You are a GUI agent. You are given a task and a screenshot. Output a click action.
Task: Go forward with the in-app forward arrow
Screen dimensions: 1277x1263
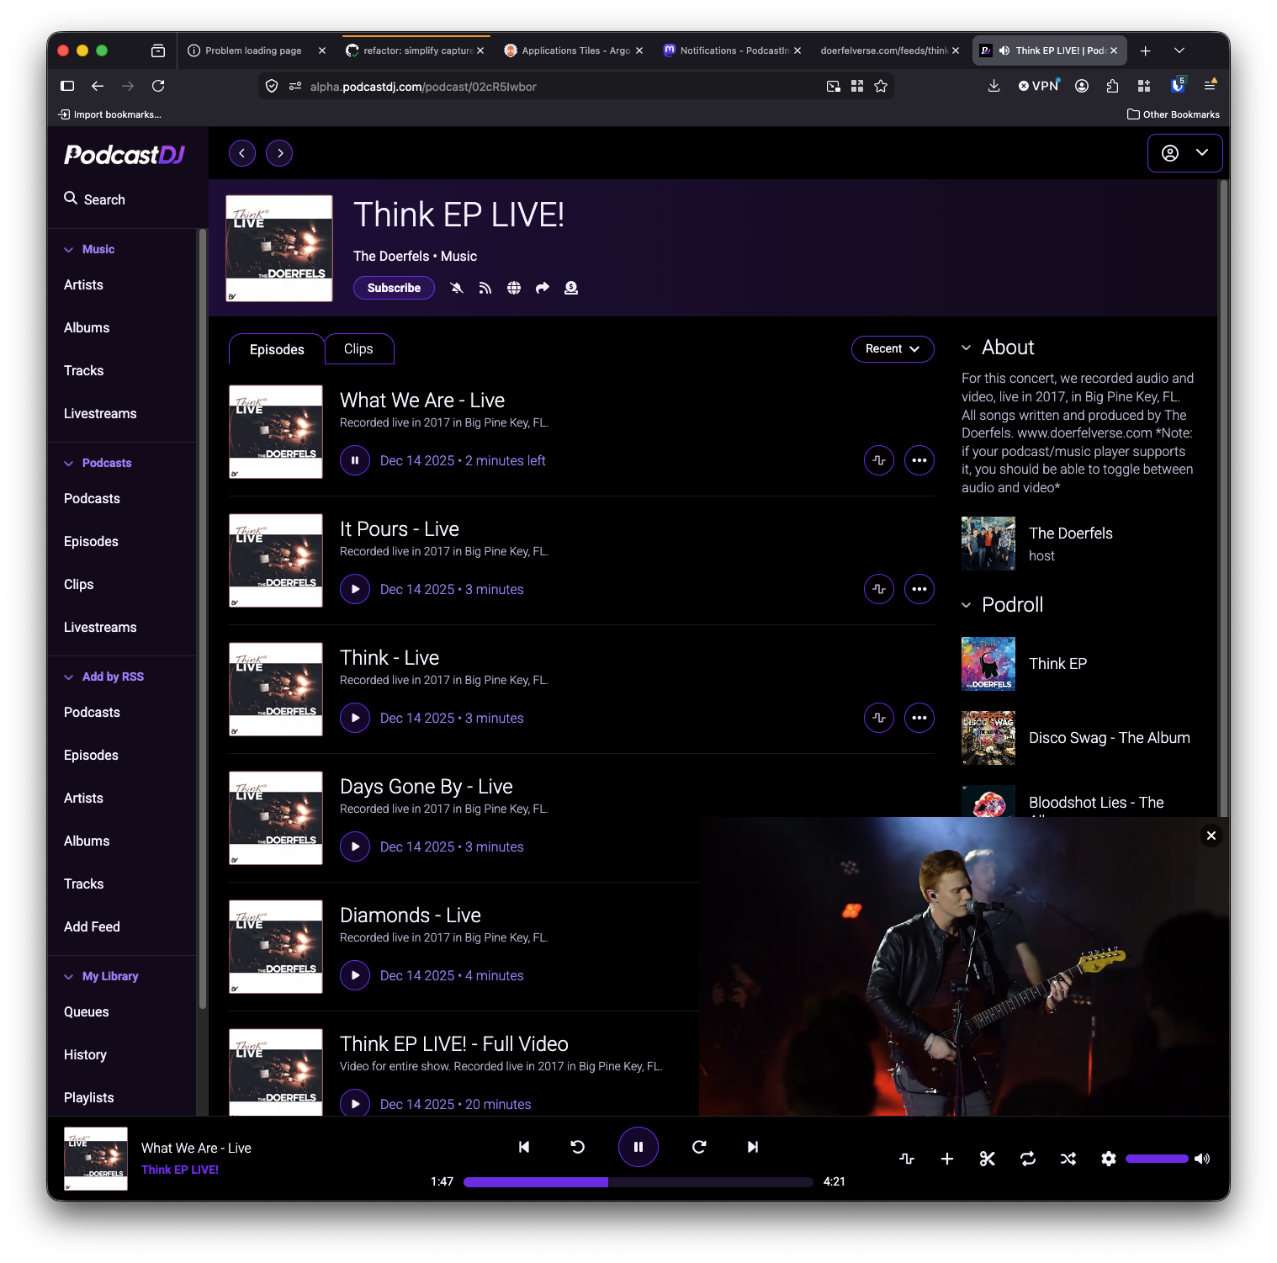[279, 153]
